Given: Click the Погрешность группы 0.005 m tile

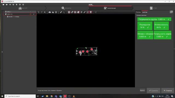Looking at the screenshot, I should [x=154, y=19].
